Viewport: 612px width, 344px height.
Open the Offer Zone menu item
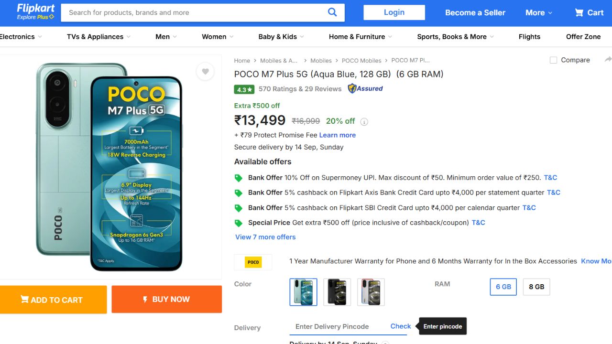583,37
